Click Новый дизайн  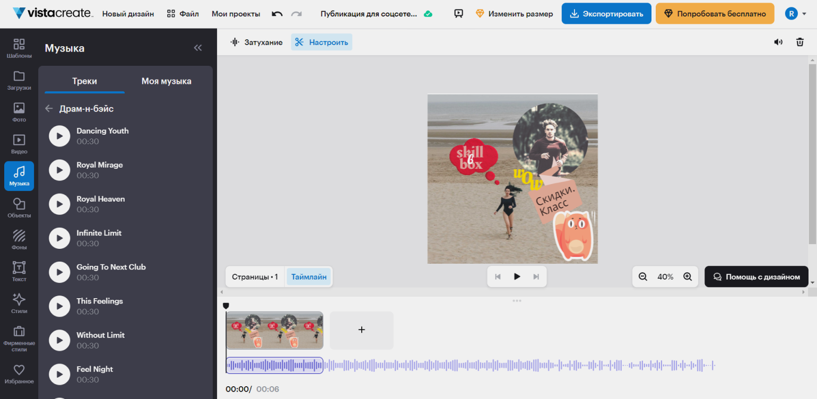128,14
